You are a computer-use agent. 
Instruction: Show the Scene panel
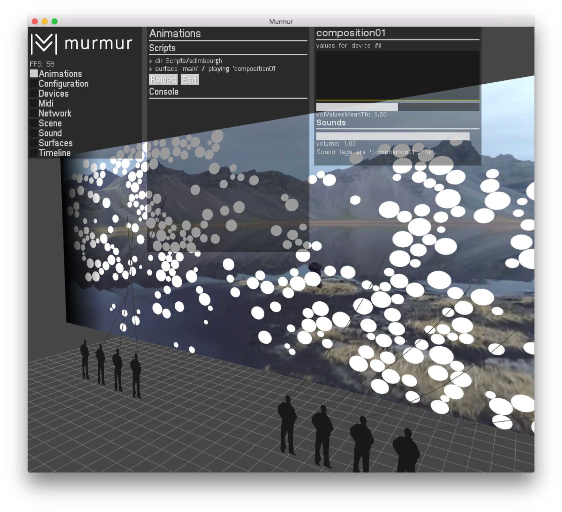[x=34, y=123]
